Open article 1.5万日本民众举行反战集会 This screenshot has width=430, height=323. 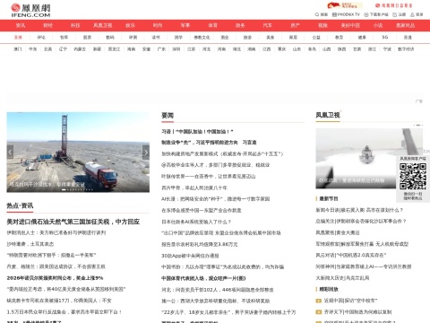click(x=64, y=312)
